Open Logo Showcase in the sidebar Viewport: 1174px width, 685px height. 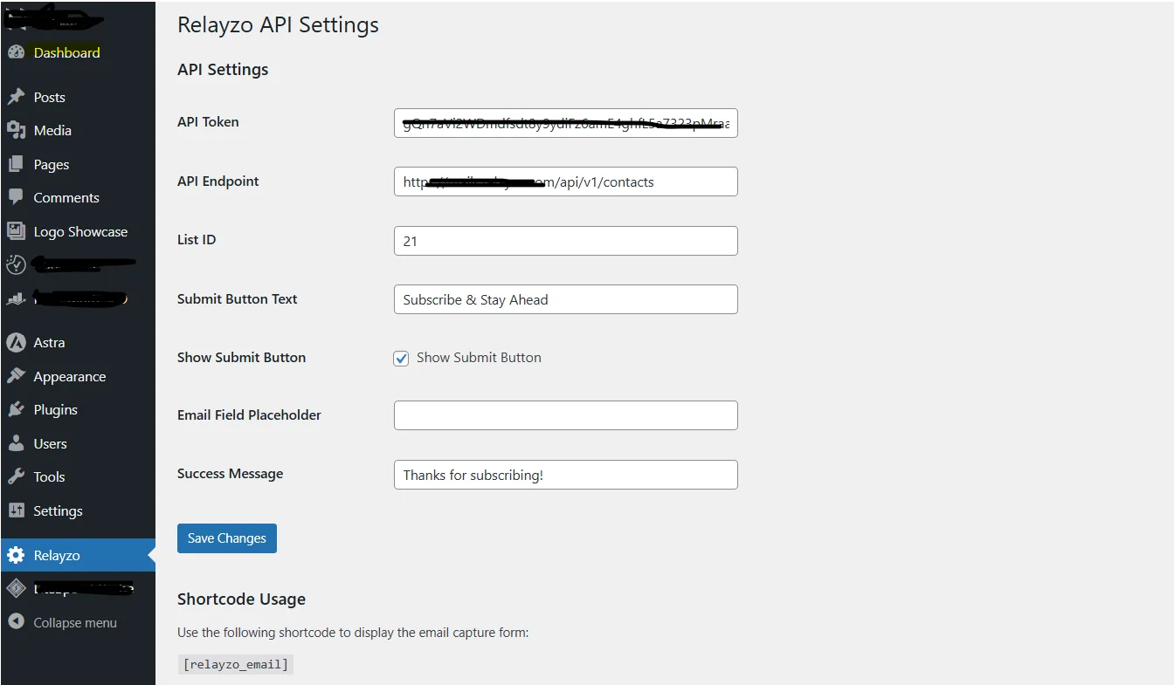80,231
